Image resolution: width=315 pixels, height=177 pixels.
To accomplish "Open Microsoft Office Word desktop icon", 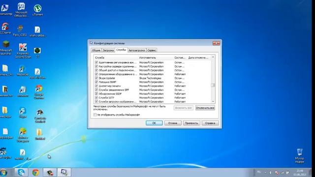I will pyautogui.click(x=21, y=10).
